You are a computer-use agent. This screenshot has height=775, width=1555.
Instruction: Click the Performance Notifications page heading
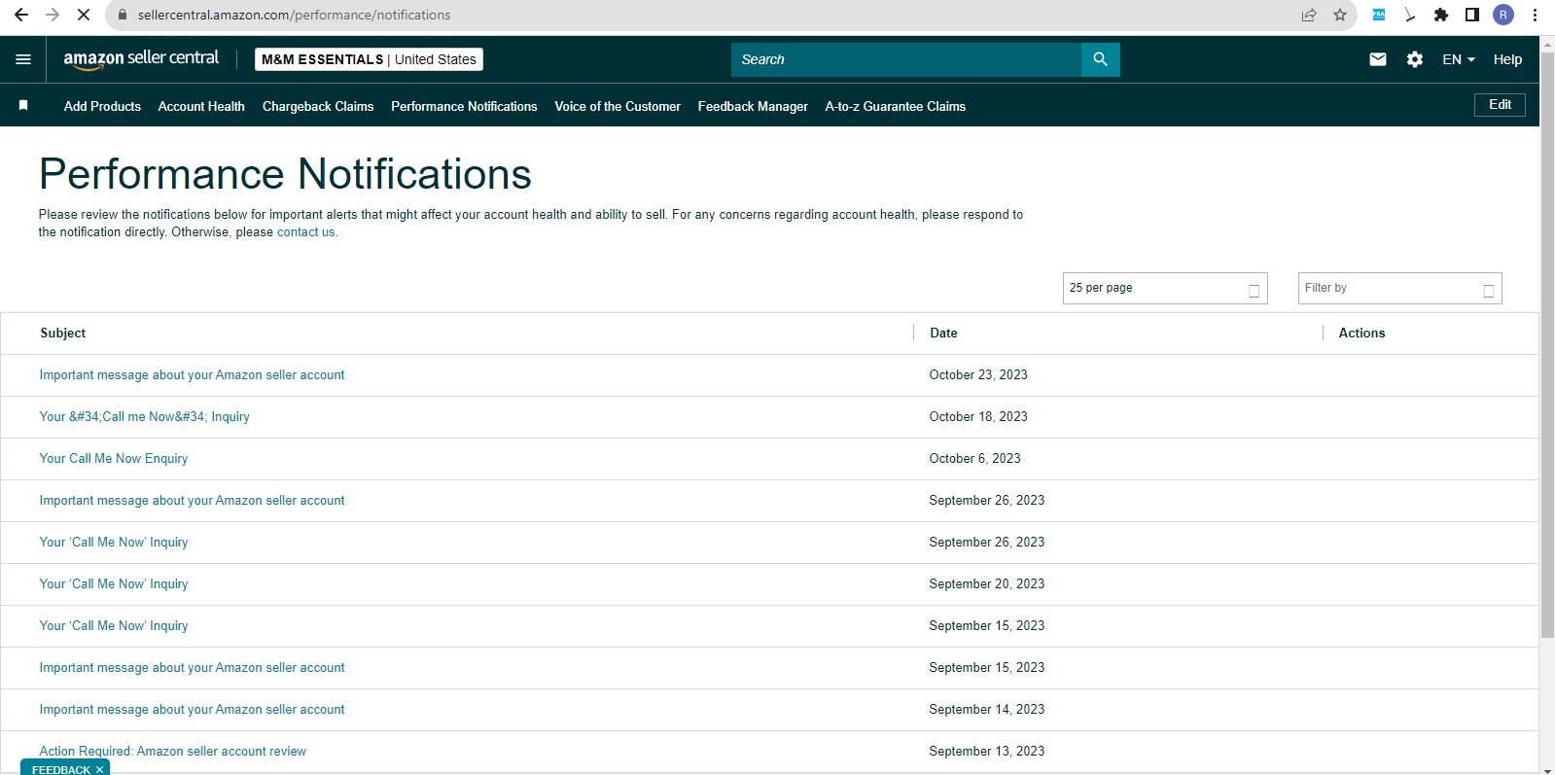285,175
